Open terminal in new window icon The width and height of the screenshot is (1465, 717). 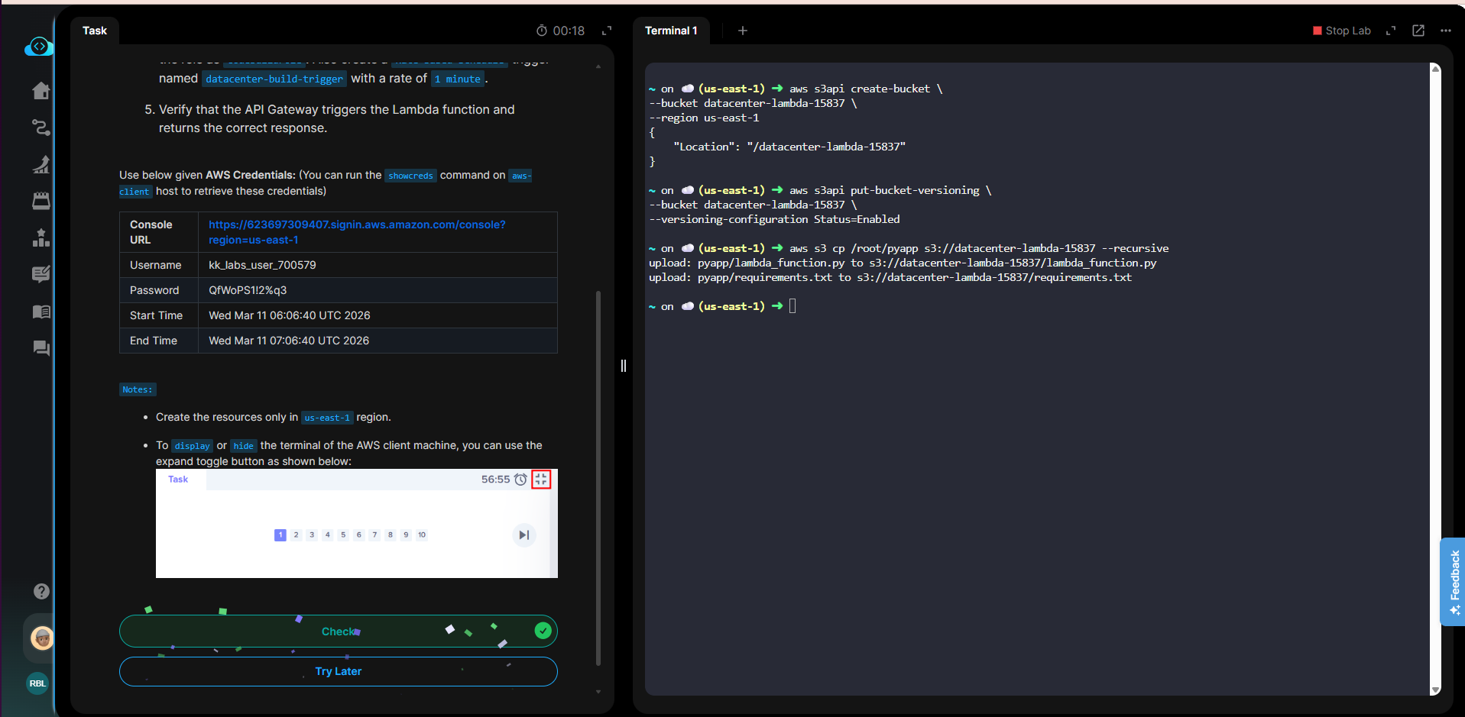pyautogui.click(x=1418, y=31)
